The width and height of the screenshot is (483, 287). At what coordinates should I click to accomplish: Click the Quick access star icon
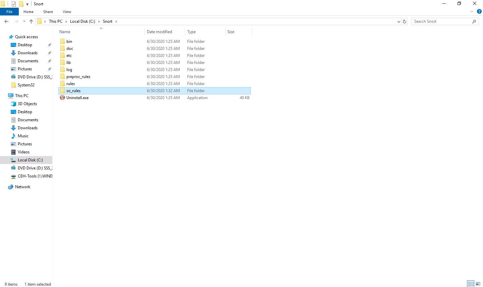[11, 37]
